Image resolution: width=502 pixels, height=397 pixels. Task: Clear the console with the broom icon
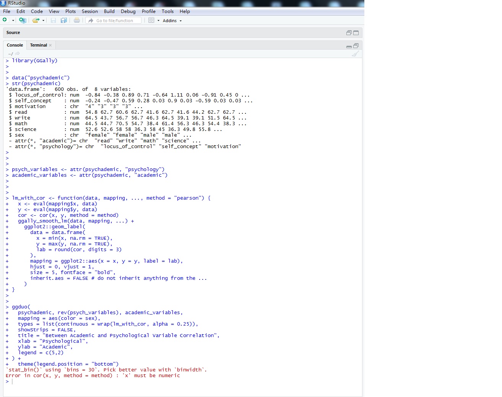pyautogui.click(x=356, y=54)
